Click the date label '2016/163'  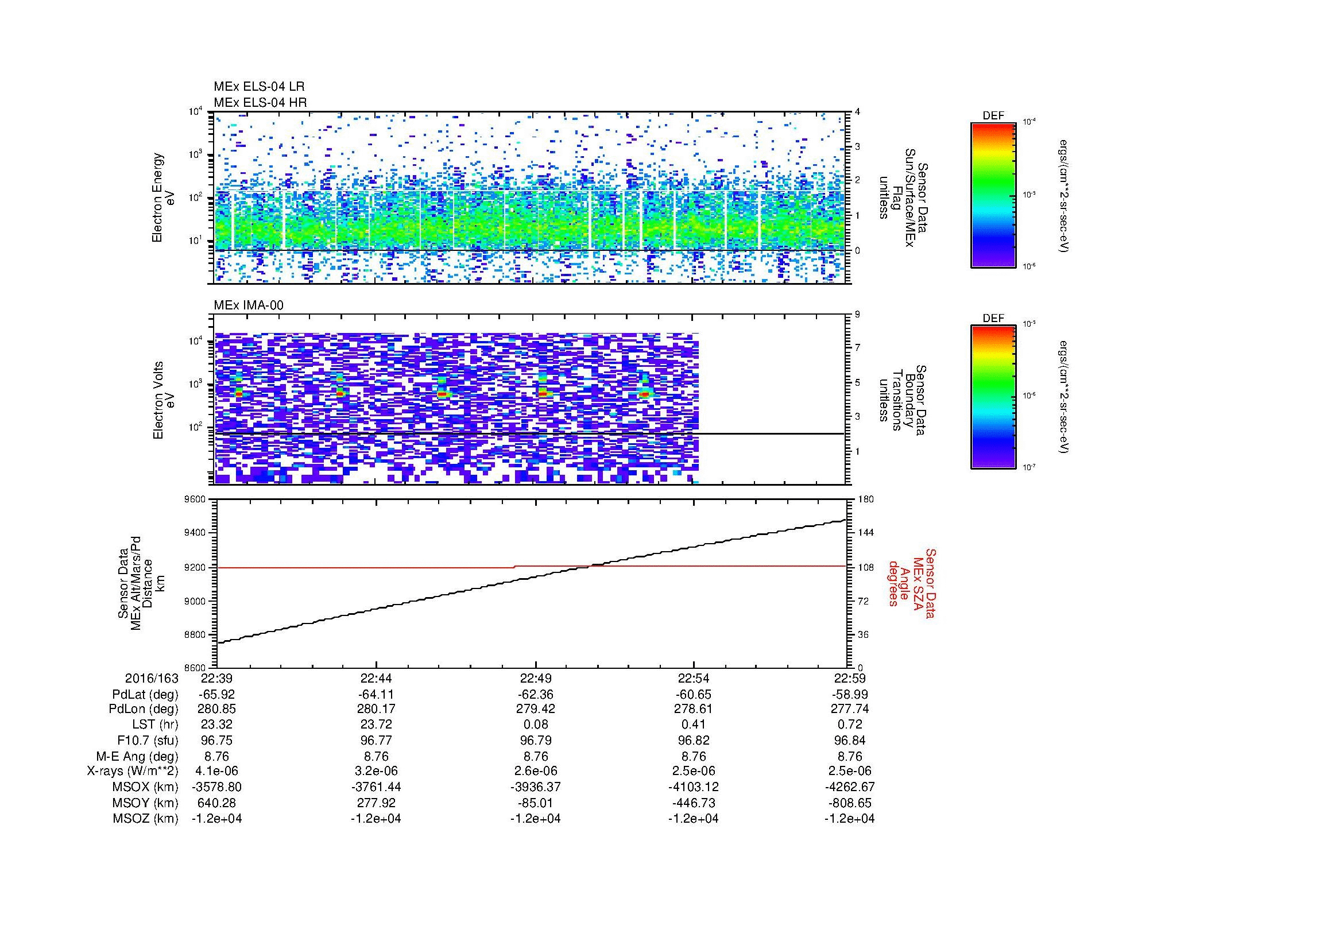click(x=151, y=678)
